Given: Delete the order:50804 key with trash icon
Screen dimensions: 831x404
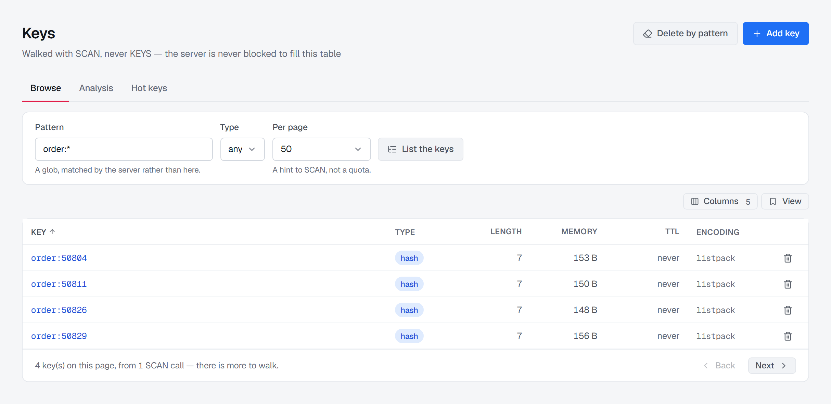Looking at the screenshot, I should click(x=788, y=258).
